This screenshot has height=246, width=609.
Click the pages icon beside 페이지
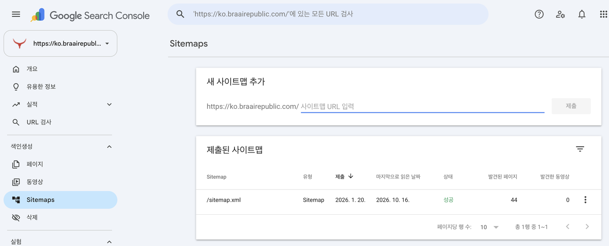tap(16, 164)
